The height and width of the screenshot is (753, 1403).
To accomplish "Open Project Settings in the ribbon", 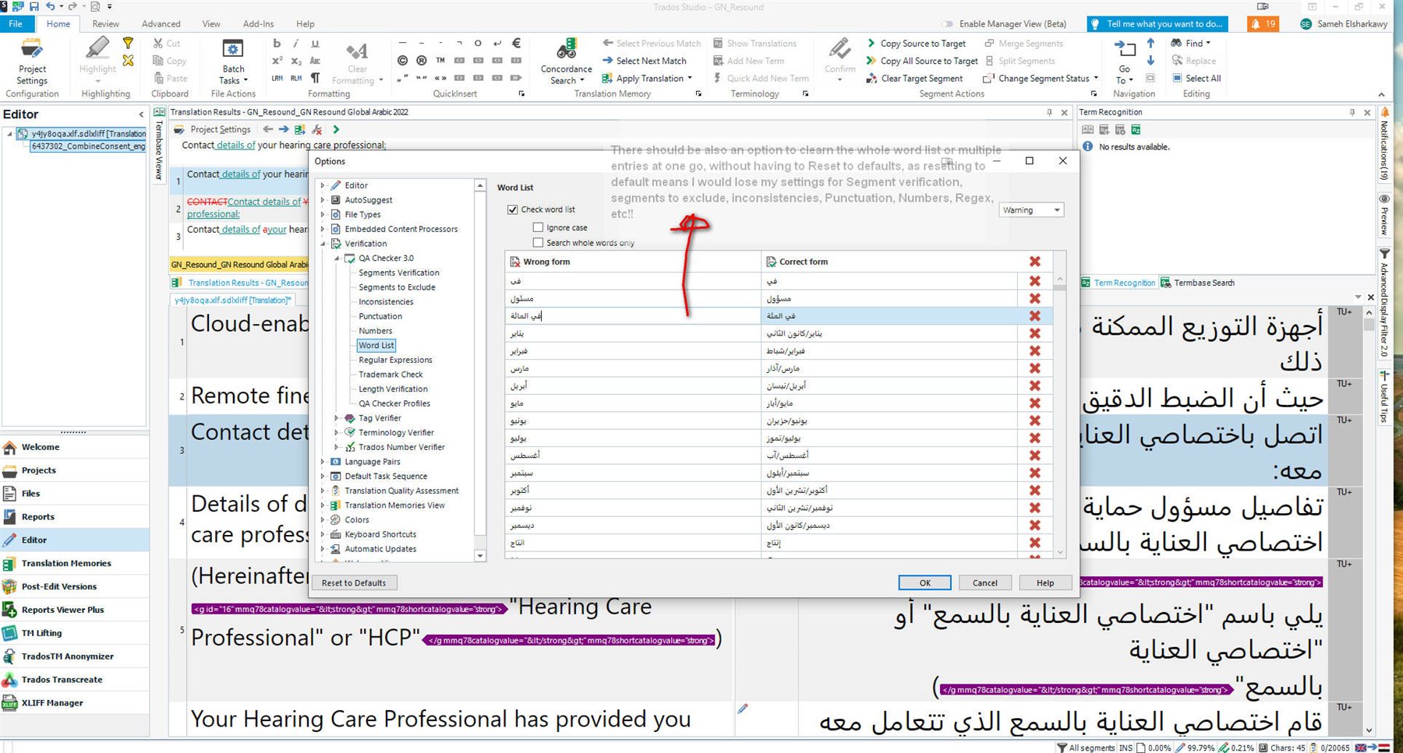I will coord(32,62).
